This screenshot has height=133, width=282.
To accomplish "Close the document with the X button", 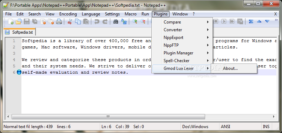I will coord(275,14).
